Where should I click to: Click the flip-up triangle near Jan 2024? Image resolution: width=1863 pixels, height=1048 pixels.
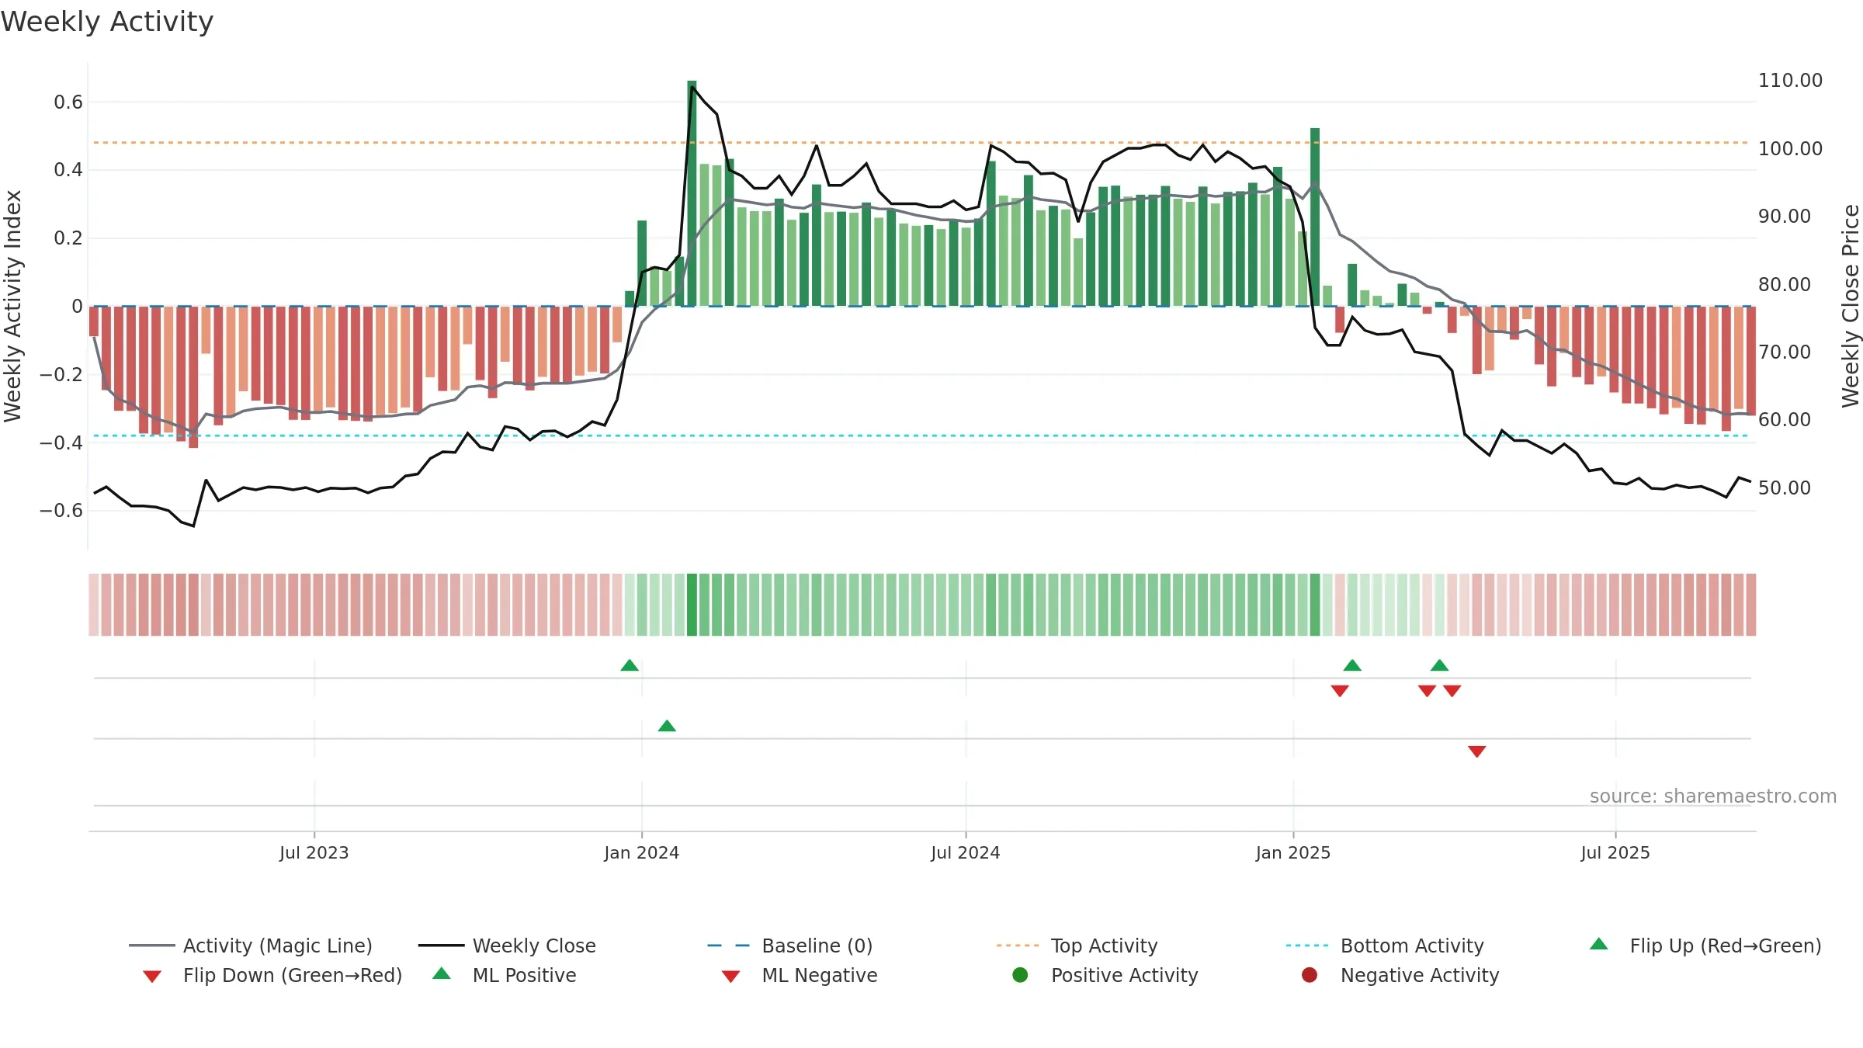pyautogui.click(x=630, y=665)
